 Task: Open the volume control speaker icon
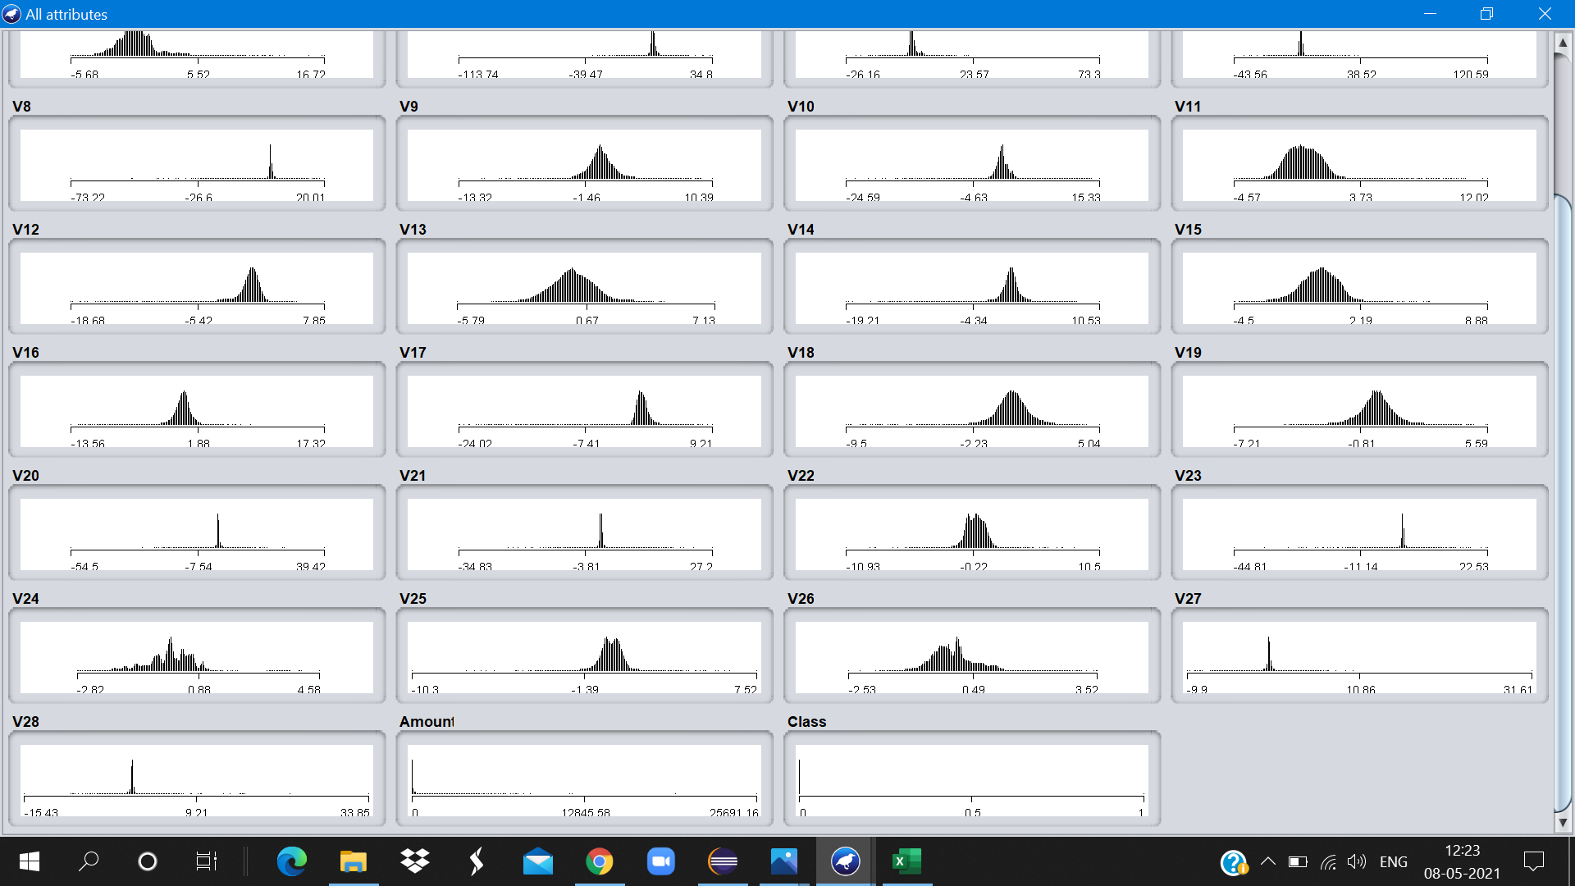pyautogui.click(x=1357, y=861)
